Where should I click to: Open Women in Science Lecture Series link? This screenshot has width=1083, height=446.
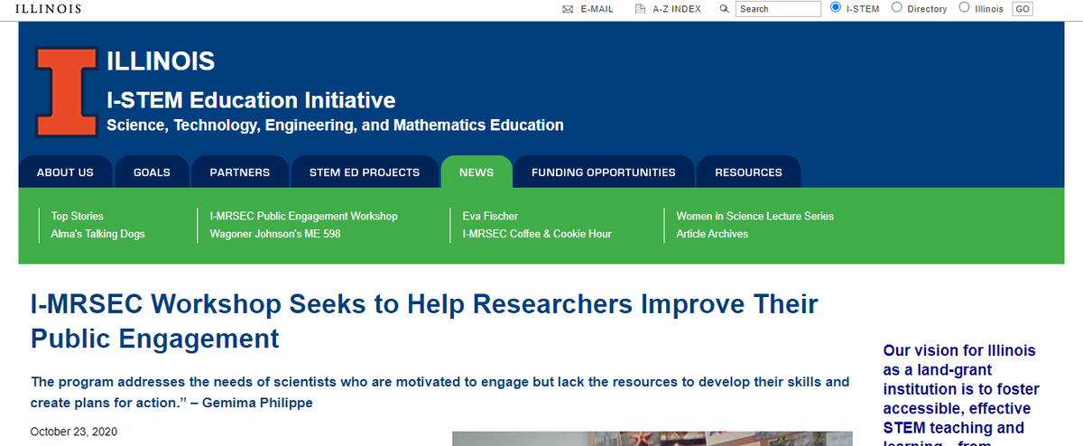tap(755, 216)
